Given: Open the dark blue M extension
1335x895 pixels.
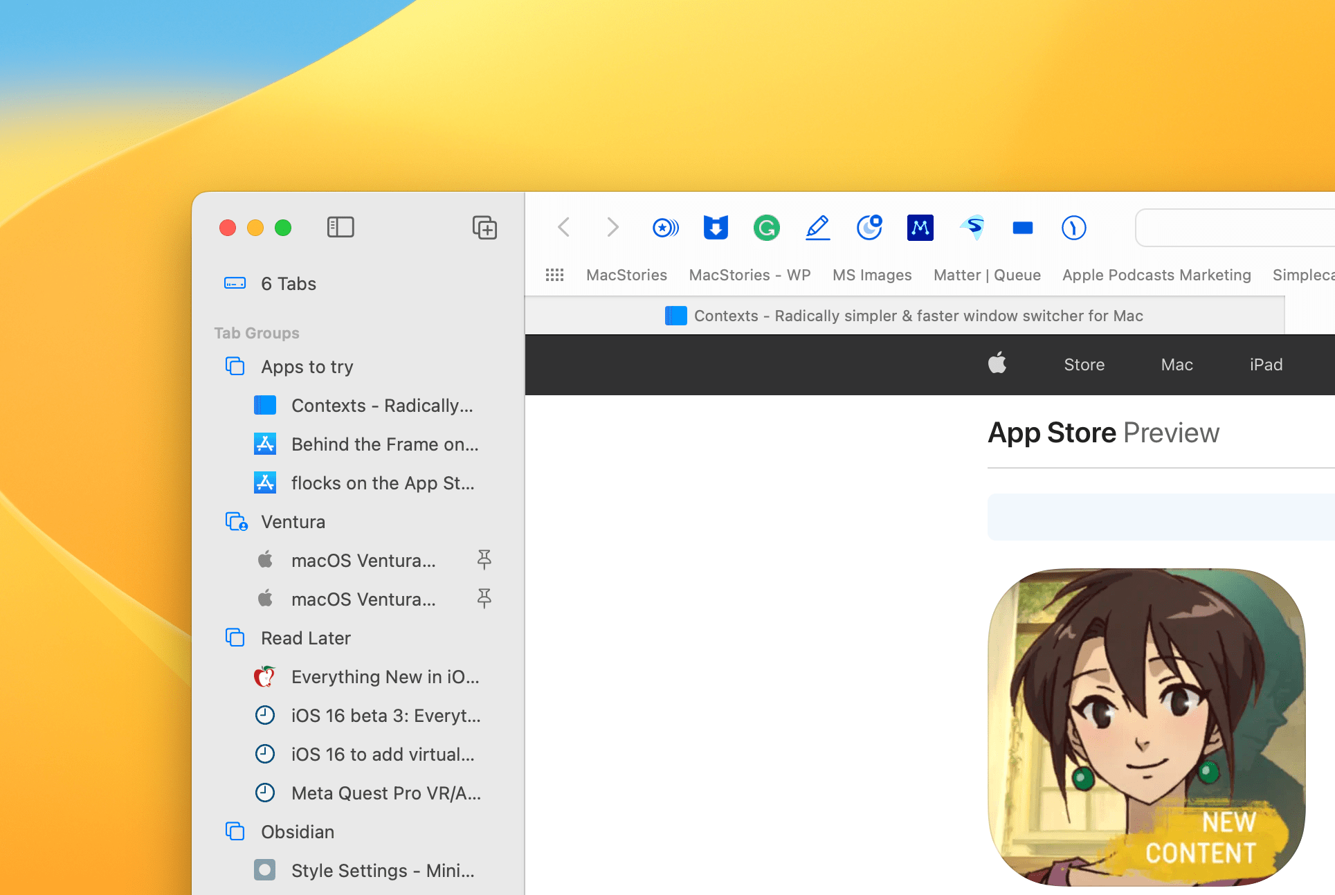Looking at the screenshot, I should click(x=920, y=227).
